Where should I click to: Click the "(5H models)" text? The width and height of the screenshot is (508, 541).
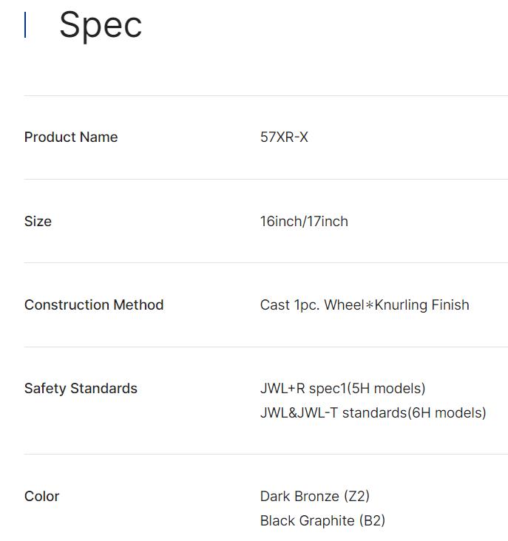(x=387, y=388)
